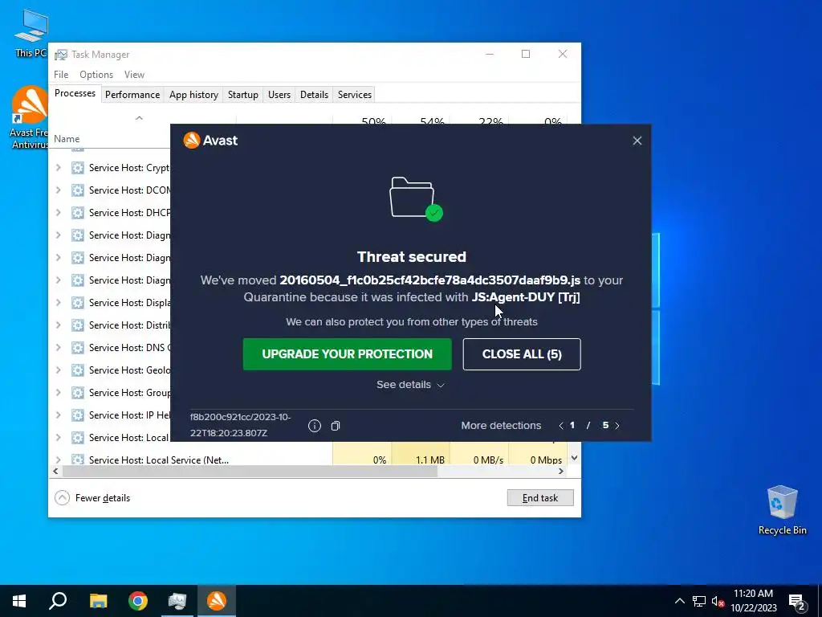Screen dimensions: 822x617
Task: Open the notification center icon
Action: [797, 602]
